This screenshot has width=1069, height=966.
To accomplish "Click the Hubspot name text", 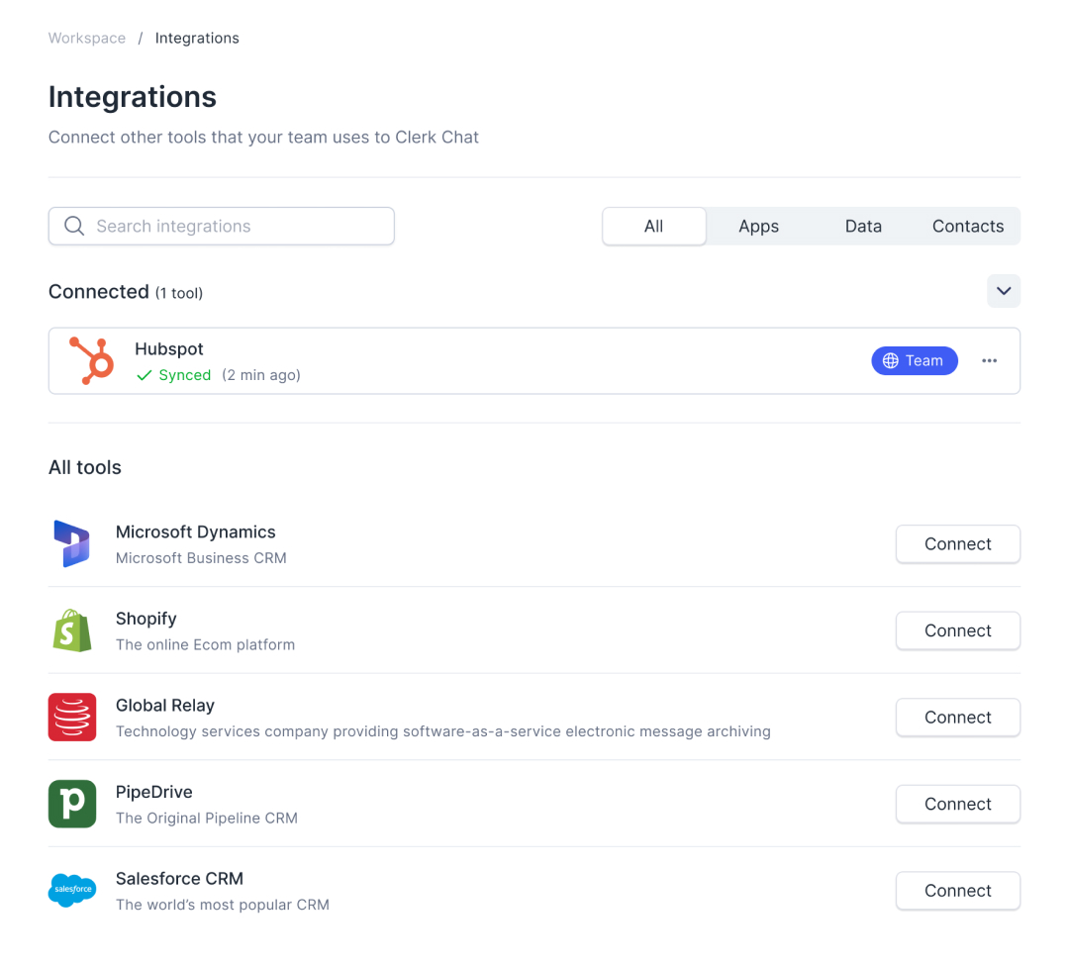I will click(x=169, y=349).
